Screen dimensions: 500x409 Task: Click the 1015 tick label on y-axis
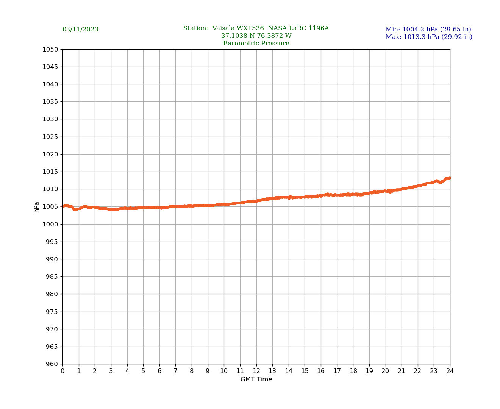click(x=50, y=172)
